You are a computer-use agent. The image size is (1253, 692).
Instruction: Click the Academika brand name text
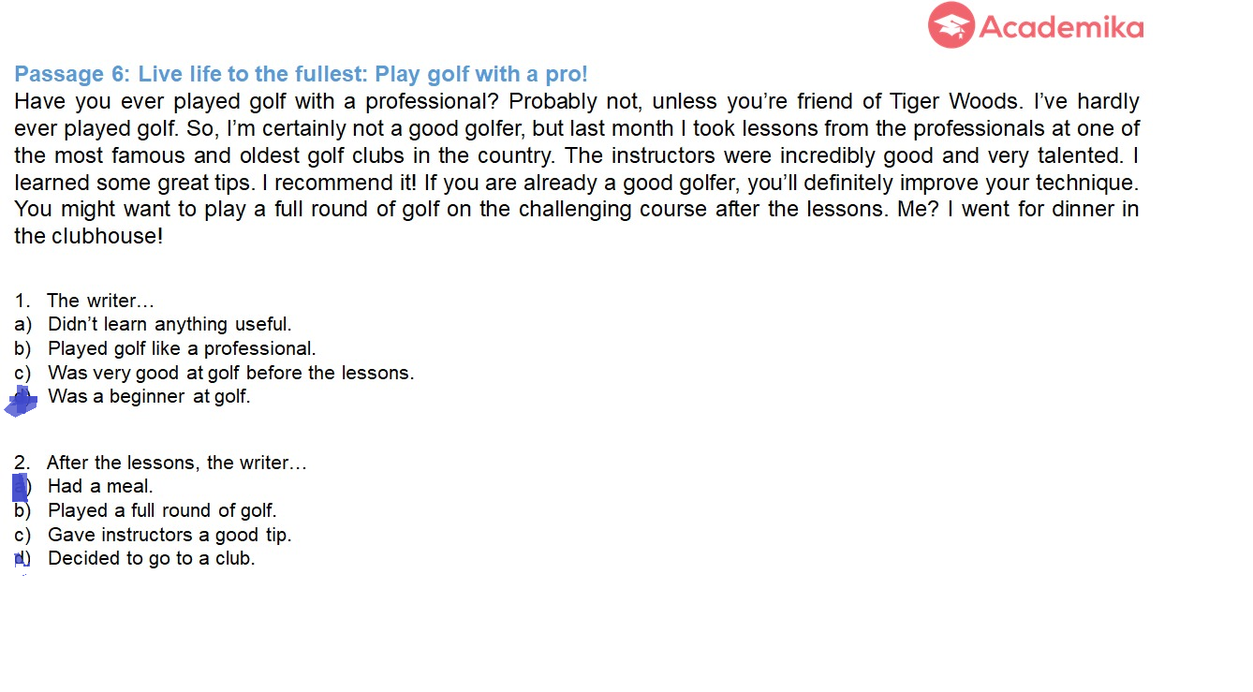point(1061,27)
